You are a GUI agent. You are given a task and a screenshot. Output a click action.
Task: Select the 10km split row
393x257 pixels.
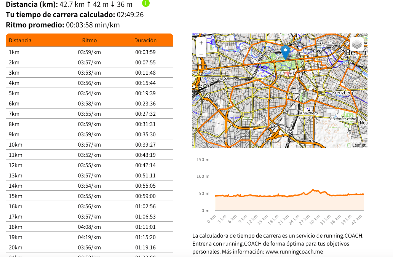click(89, 145)
